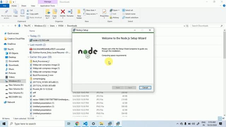Click the Task View taskbar icon
Image resolution: width=226 pixels, height=127 pixels.
click(69, 124)
